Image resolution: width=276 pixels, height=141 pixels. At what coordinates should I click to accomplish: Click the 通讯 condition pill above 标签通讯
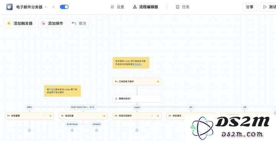pyautogui.click(x=191, y=107)
